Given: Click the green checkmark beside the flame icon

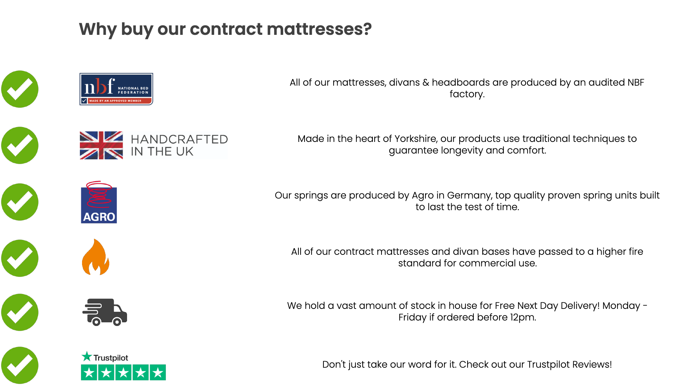Looking at the screenshot, I should click(20, 258).
